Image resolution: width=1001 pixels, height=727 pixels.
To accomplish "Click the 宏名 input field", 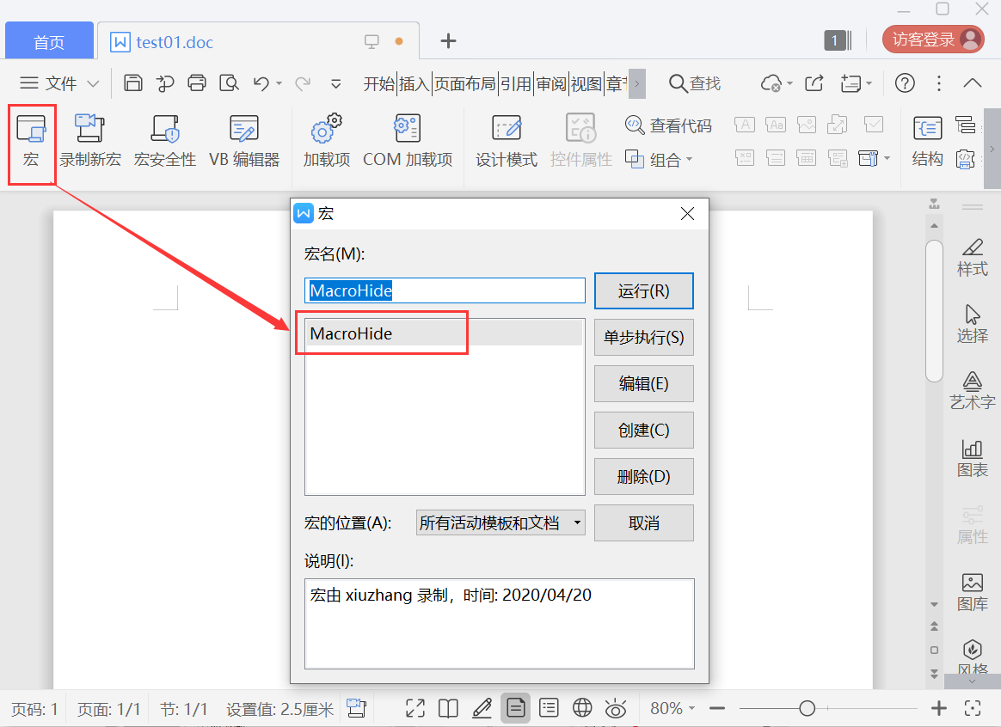I will click(x=445, y=290).
